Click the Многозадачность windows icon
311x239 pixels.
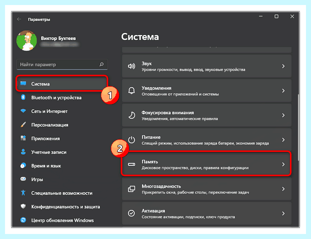pos(131,189)
